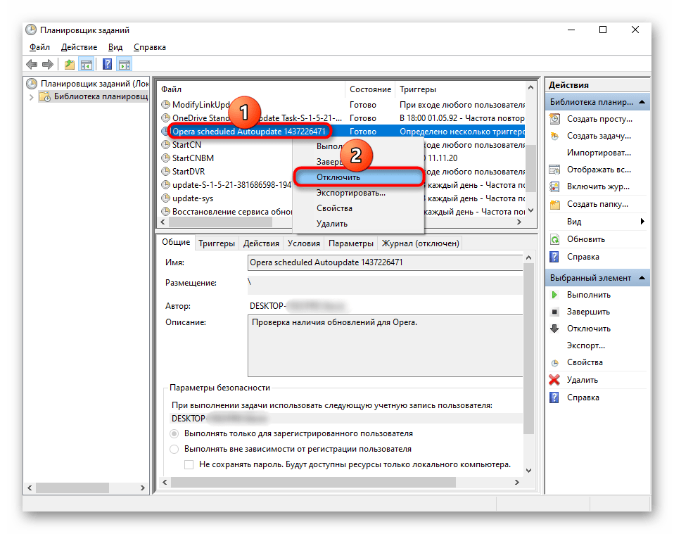Select the Общие tab
This screenshot has height=534, width=674.
coord(176,242)
